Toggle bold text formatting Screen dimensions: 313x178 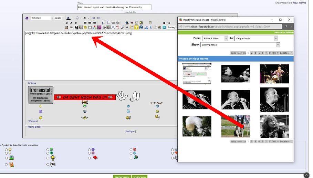67,23
